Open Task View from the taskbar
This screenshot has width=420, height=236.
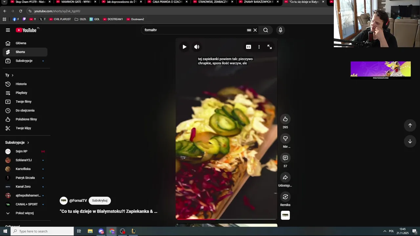coord(79,231)
